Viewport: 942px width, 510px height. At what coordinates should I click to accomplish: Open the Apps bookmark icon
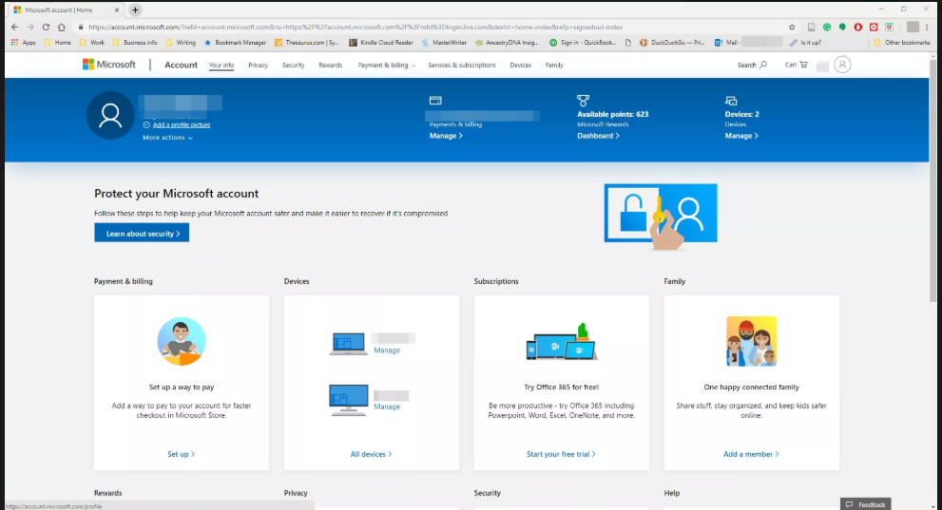[x=24, y=43]
